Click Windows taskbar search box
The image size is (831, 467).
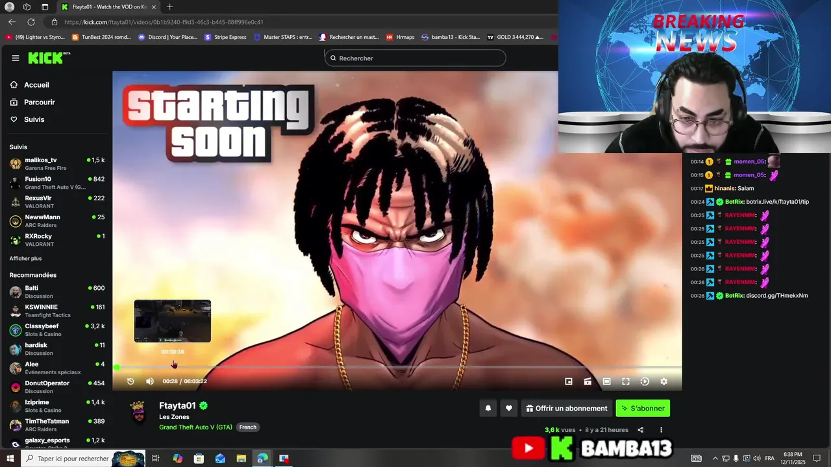pos(83,459)
